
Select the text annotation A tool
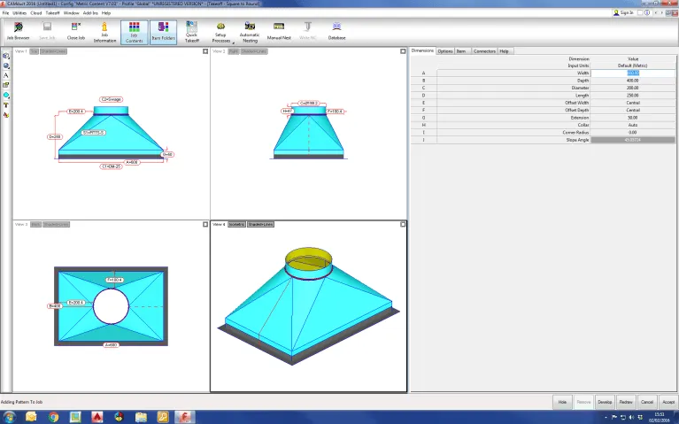(6, 75)
